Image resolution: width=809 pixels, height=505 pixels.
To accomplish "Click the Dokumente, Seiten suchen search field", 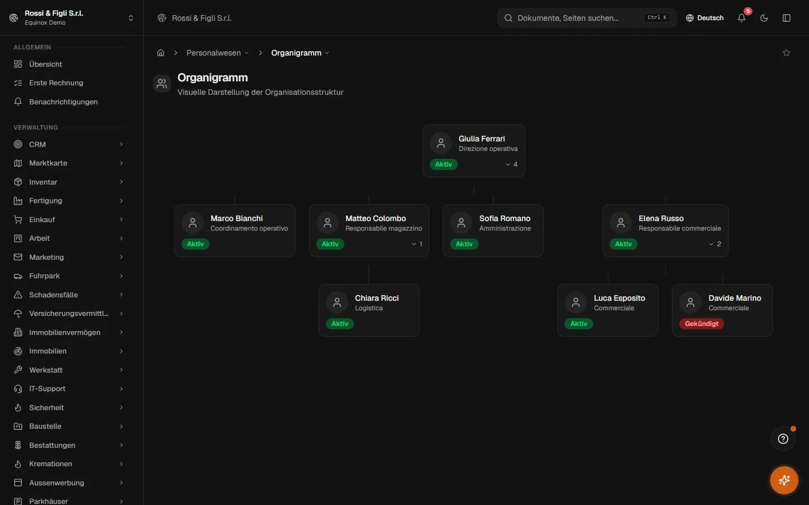I will pos(587,18).
